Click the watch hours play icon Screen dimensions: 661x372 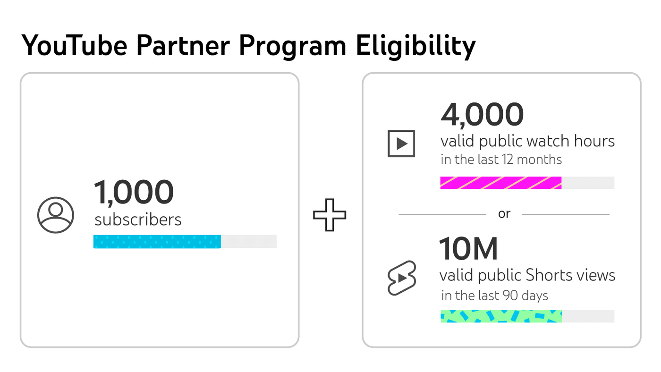tap(401, 144)
